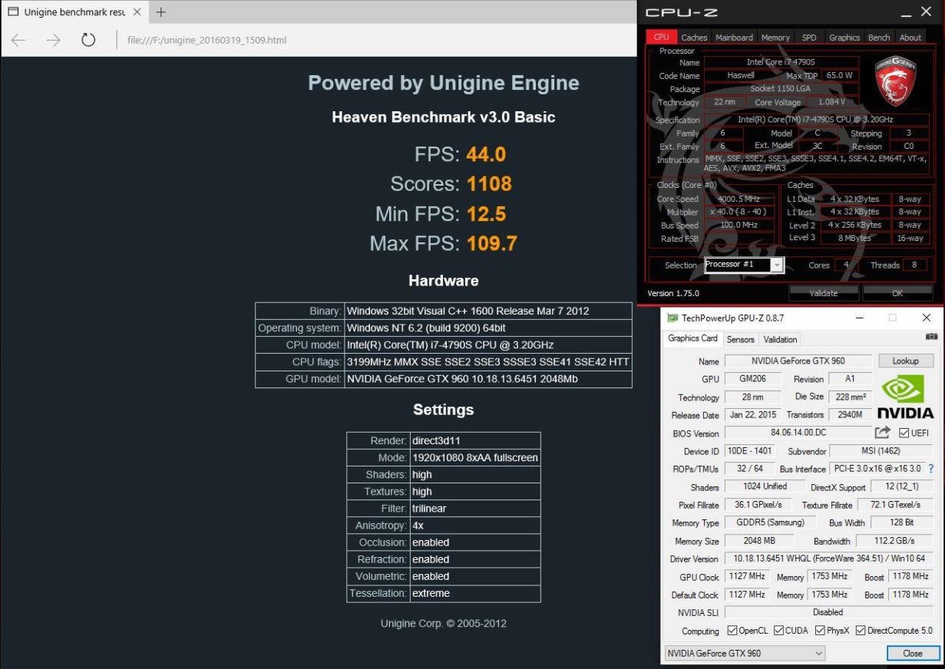945x669 pixels.
Task: Click the Code Name value 'Haswell'
Action: 742,75
